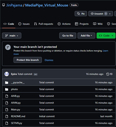This screenshot has width=116, height=127.
Task: Switch to the Issues tab
Action: click(24, 24)
